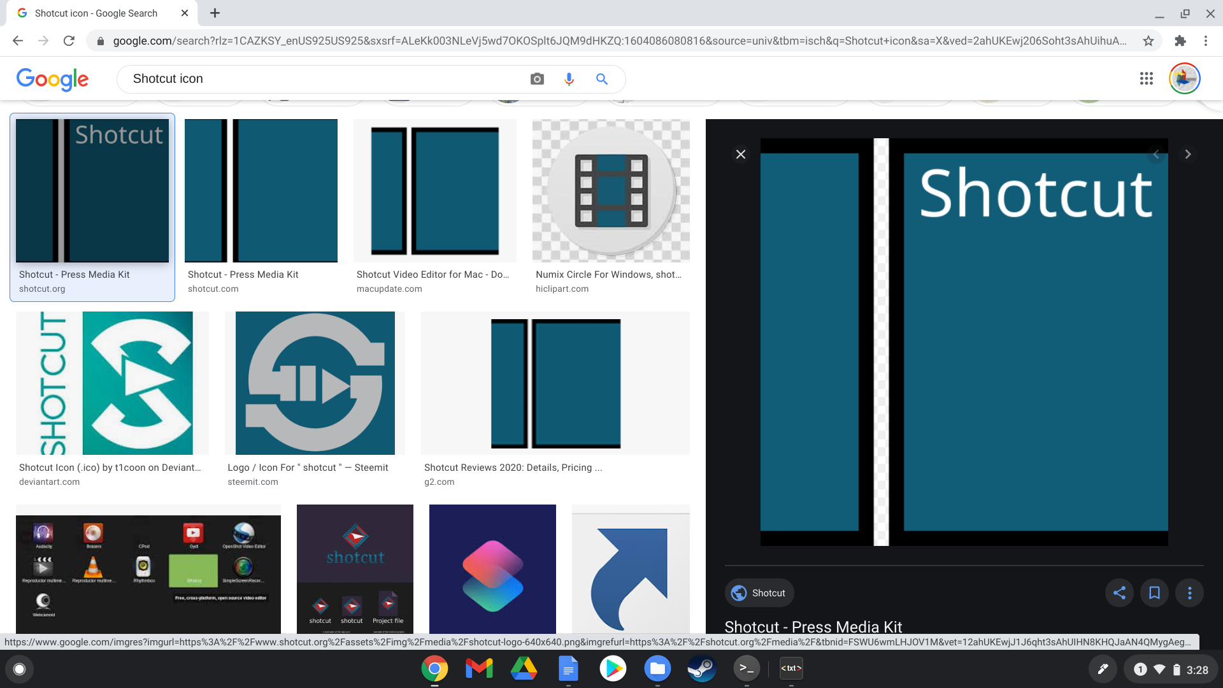
Task: Click the large Shotcut preview image
Action: [x=964, y=342]
